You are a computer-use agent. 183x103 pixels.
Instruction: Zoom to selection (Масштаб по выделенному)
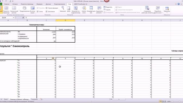click(76, 10)
